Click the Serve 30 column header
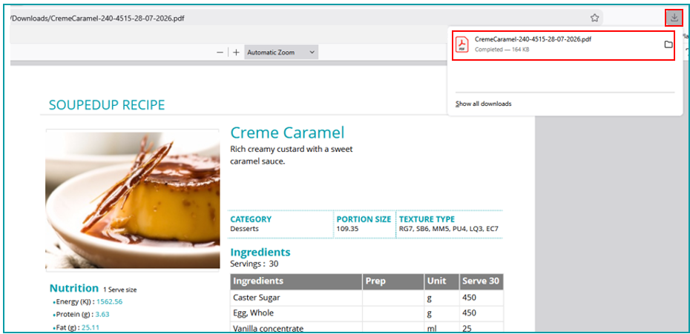Image resolution: width=690 pixels, height=334 pixels. 481,281
